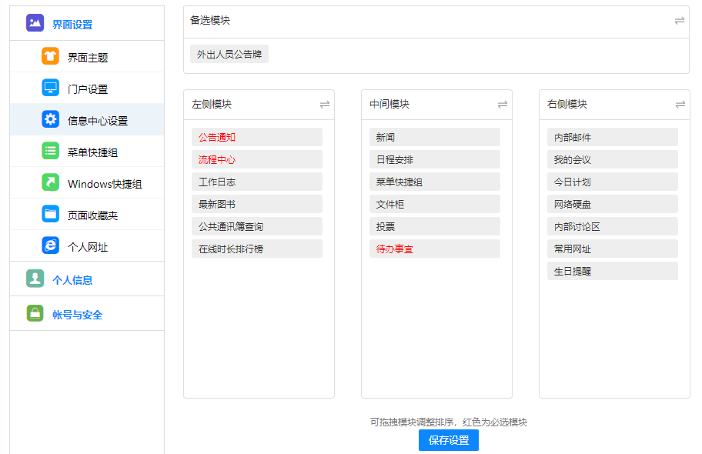Image resolution: width=702 pixels, height=454 pixels.
Task: Toggle the swap icon on 中间模块 panel
Action: (502, 104)
